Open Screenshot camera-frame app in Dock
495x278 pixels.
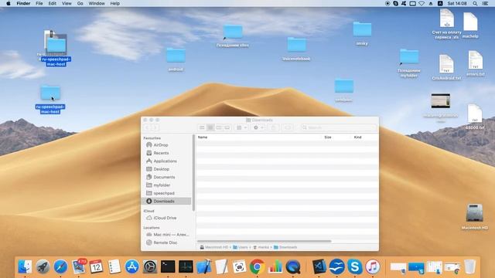point(239,266)
